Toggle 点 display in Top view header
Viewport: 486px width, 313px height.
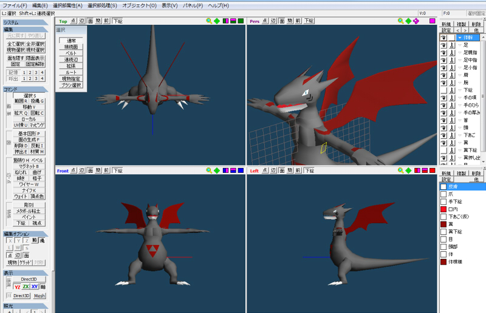[x=73, y=21]
